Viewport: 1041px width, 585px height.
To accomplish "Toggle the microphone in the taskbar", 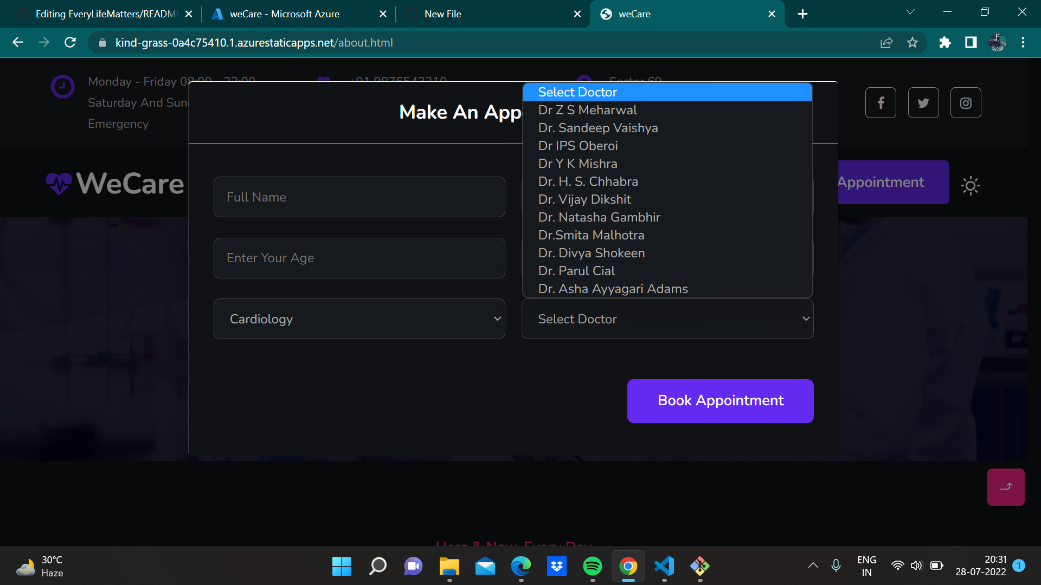I will [x=836, y=567].
